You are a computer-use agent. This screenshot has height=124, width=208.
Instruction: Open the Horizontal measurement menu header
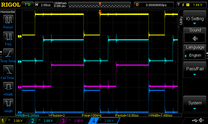point(8,12)
